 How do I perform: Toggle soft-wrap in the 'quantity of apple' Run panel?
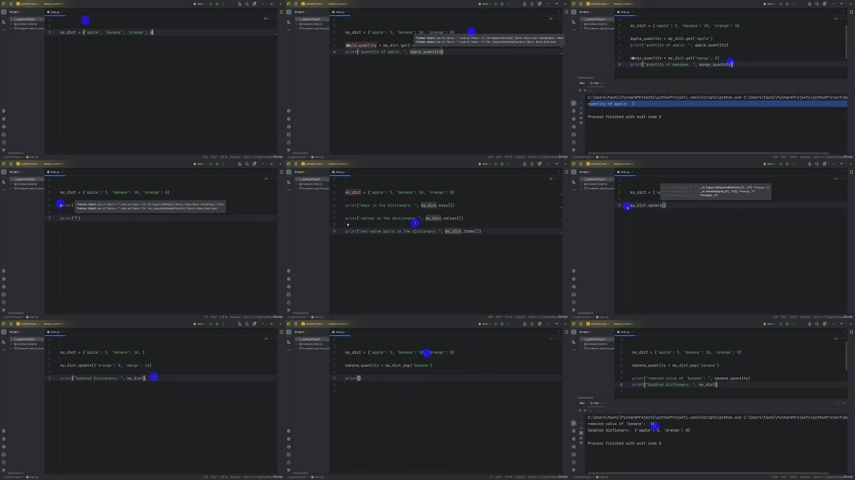[581, 108]
